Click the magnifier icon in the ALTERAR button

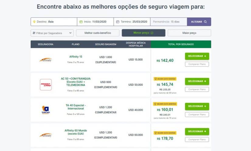pyautogui.click(x=205, y=22)
